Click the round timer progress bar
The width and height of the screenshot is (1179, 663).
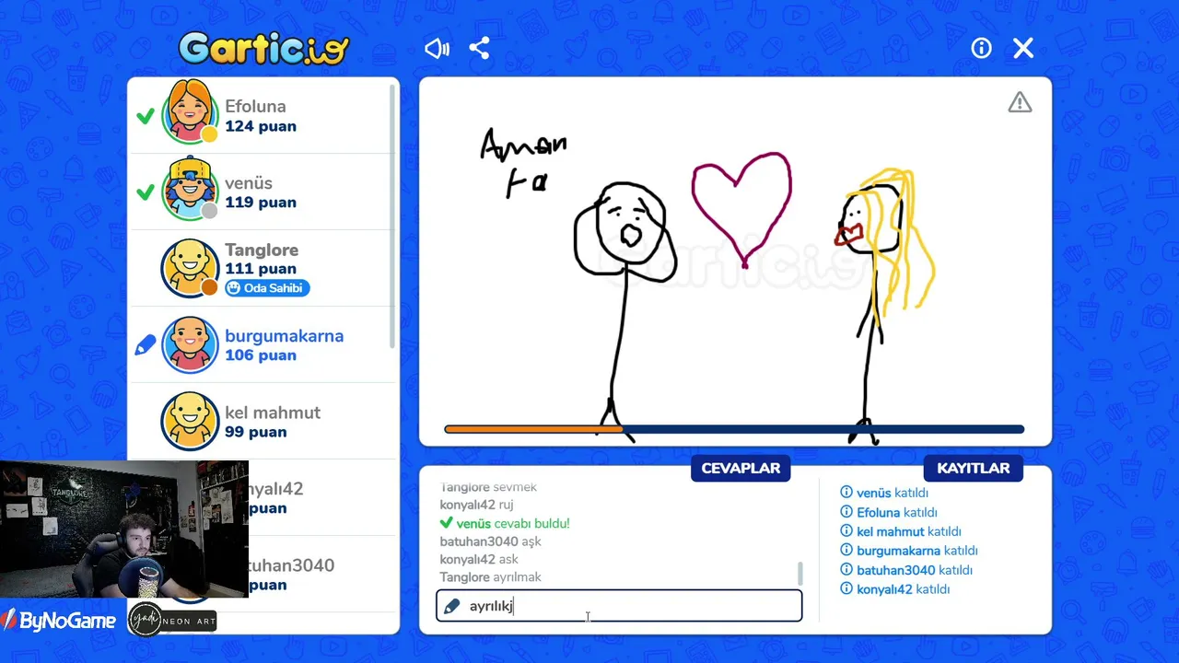point(734,429)
